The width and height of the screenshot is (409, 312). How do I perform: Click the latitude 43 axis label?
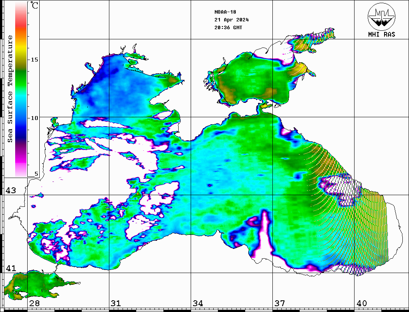(x=10, y=190)
